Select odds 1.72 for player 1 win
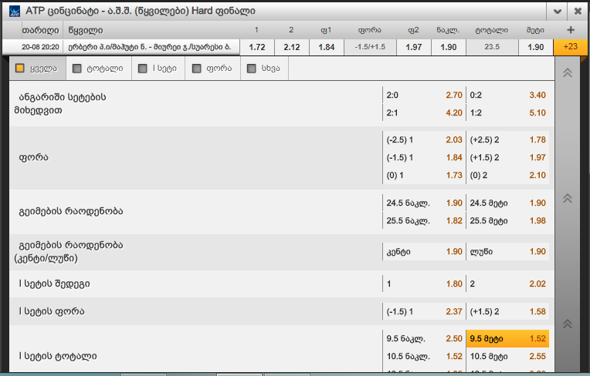 point(257,47)
